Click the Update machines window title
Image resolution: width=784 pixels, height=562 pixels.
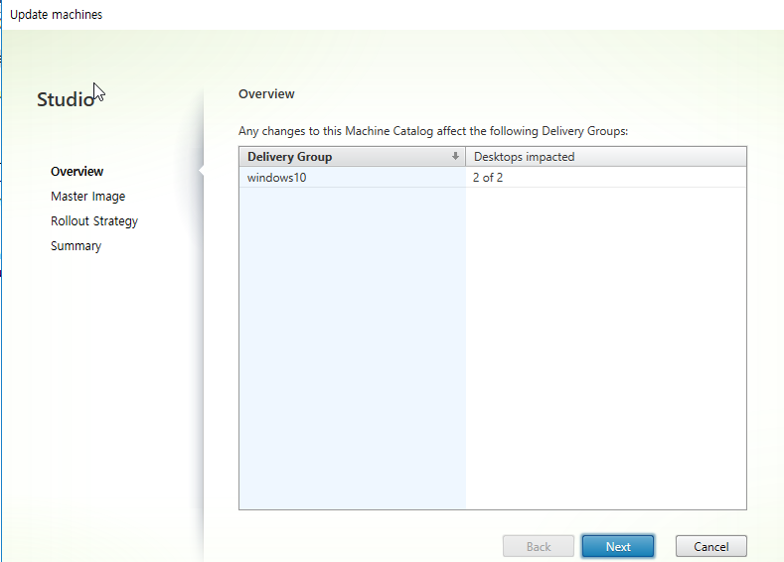tap(56, 15)
